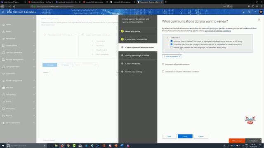
Task: Collapse the Direction is condition
Action: click(167, 37)
